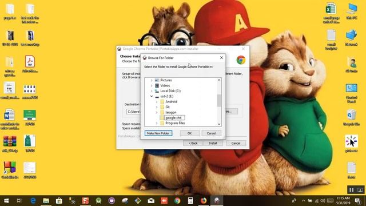The width and height of the screenshot is (366, 206).
Task: Open Task View from the taskbar
Action: pos(19,201)
